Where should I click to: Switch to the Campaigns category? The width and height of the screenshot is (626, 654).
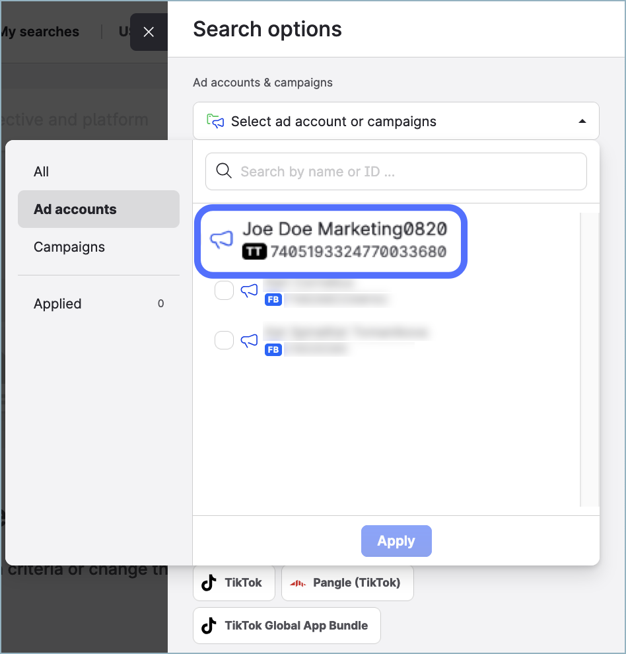(x=69, y=247)
